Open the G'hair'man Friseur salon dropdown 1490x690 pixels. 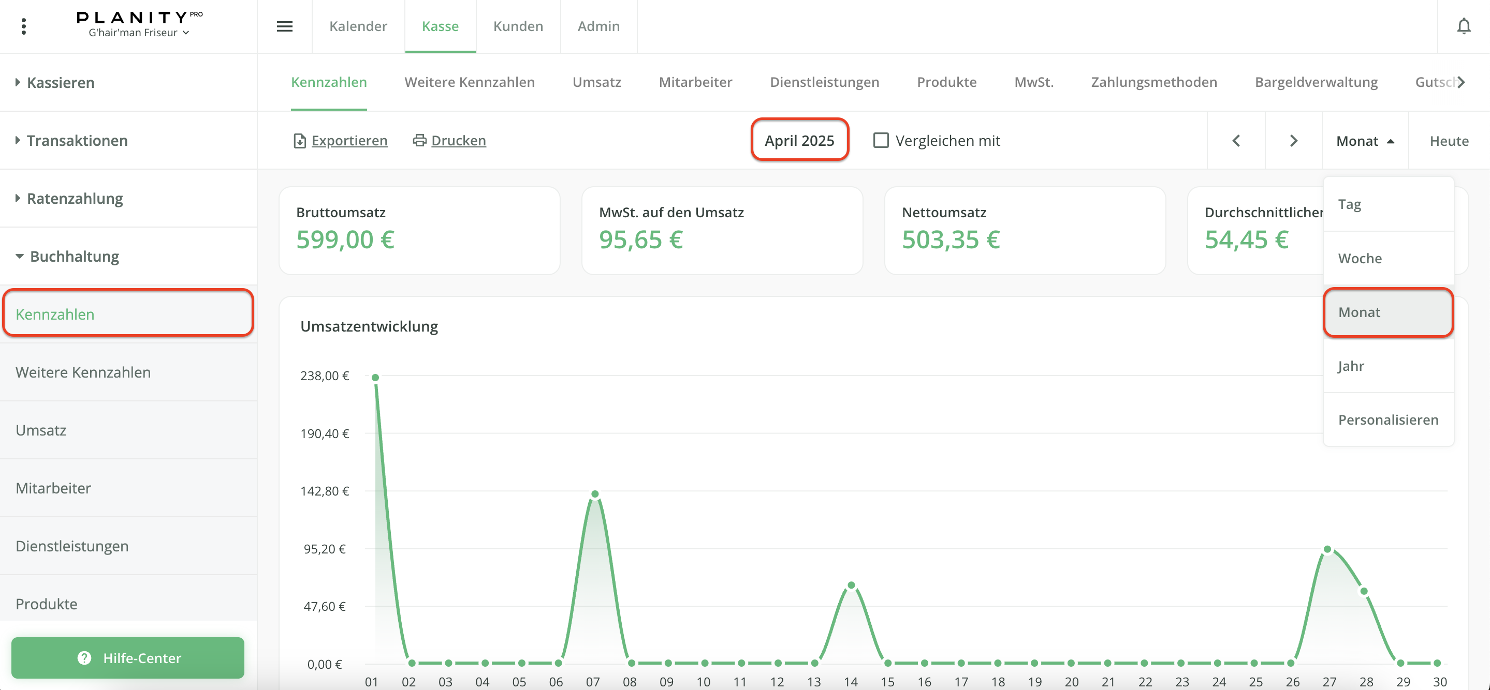tap(139, 33)
